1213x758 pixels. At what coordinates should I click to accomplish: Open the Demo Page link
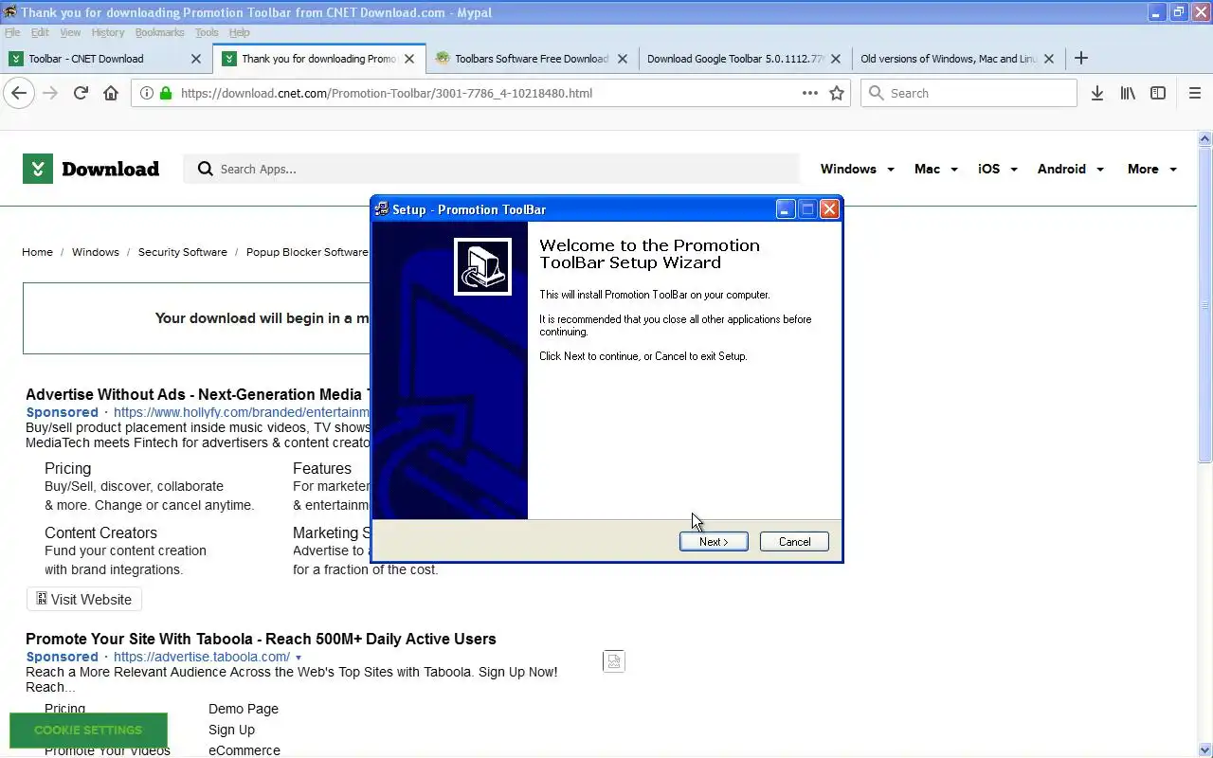point(244,709)
